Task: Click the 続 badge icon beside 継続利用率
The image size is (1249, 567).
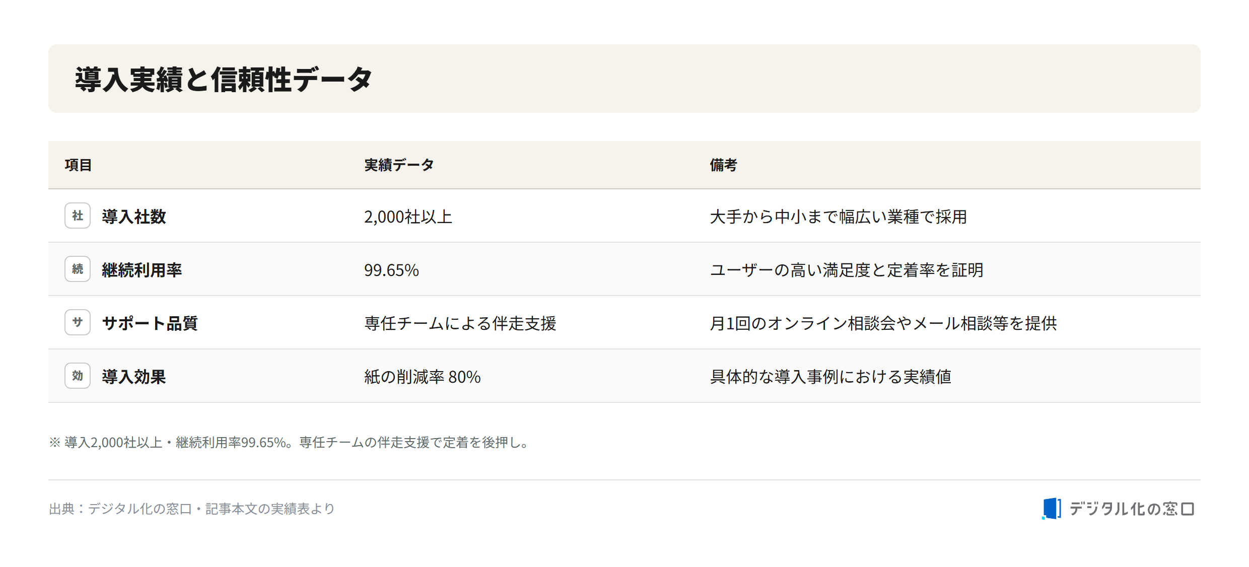Action: click(x=78, y=269)
